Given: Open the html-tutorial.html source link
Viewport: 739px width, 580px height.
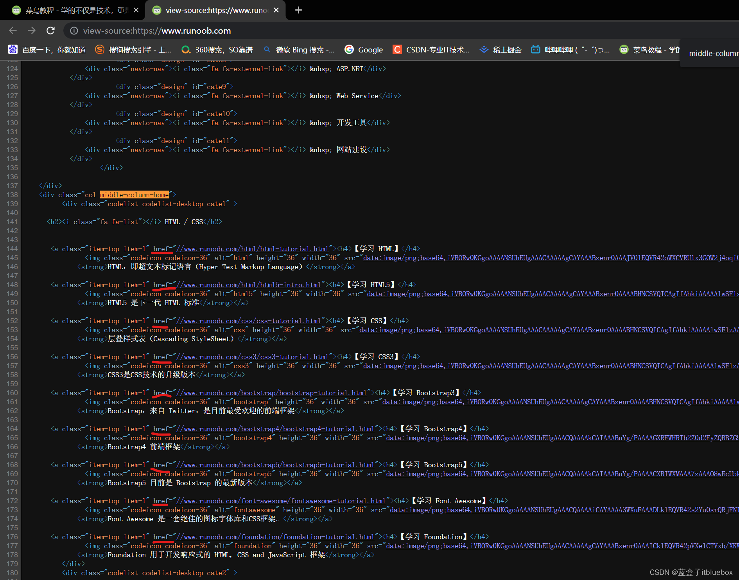Looking at the screenshot, I should point(253,249).
